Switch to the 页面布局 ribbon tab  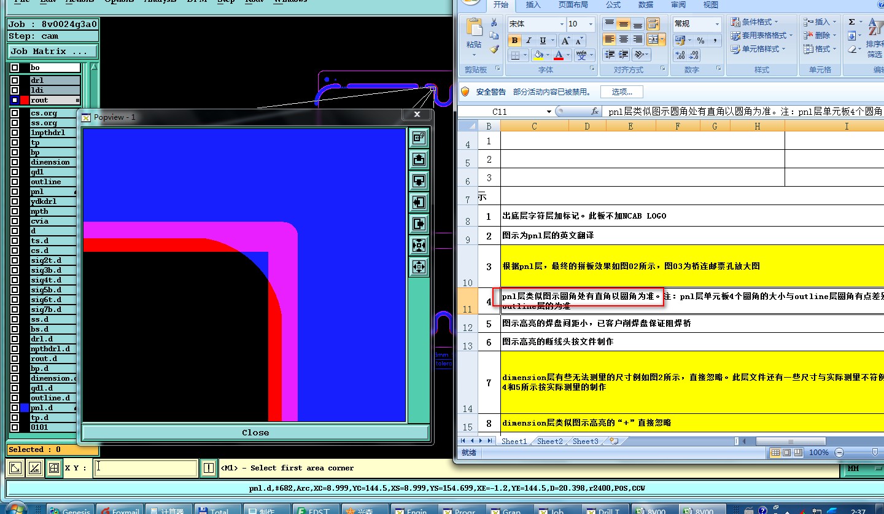click(x=573, y=5)
